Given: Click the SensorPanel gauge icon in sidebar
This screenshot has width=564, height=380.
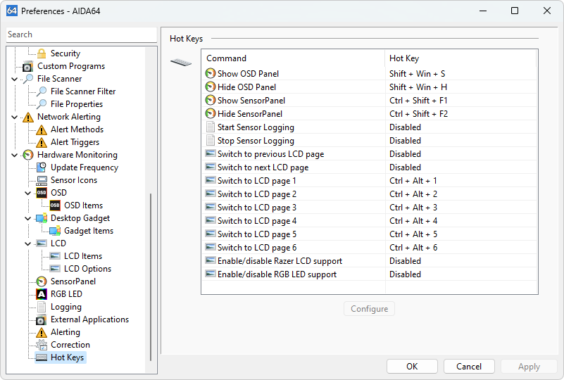Looking at the screenshot, I should pos(42,281).
